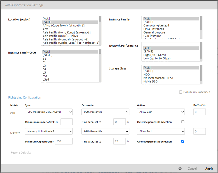The width and height of the screenshot is (218, 173).
Task: Click the Minimum number of vCPUs field
Action: pyautogui.click(x=66, y=122)
